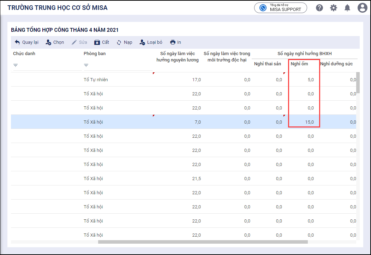The height and width of the screenshot is (255, 371).
Task: Click the Loại bỏ label
Action: [155, 42]
